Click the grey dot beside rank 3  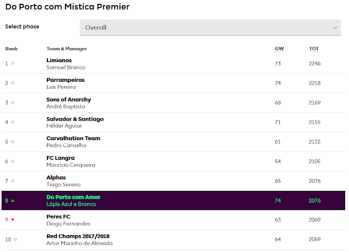[x=13, y=103]
